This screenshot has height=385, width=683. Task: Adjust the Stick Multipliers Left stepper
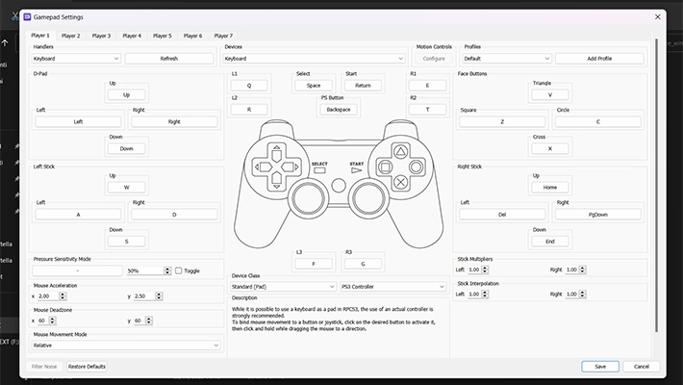pos(485,269)
